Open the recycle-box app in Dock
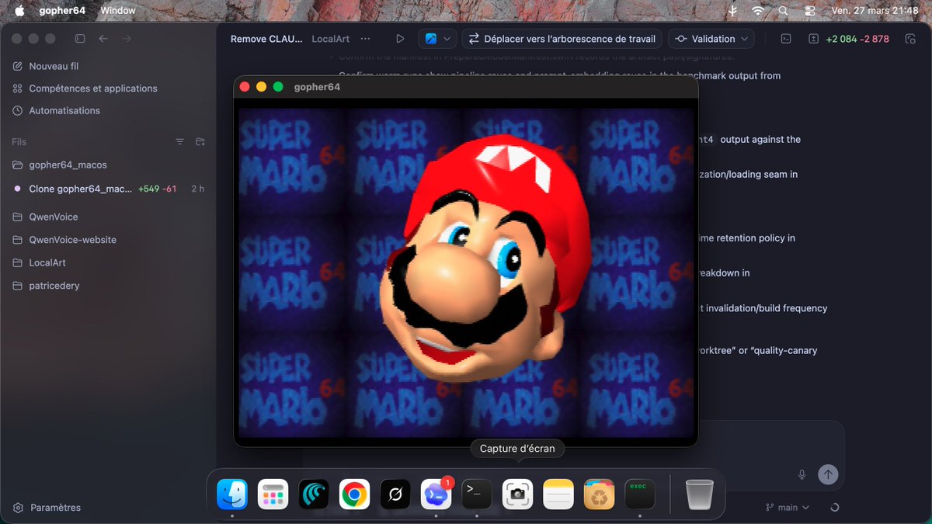Viewport: 932px width, 524px height. point(599,494)
